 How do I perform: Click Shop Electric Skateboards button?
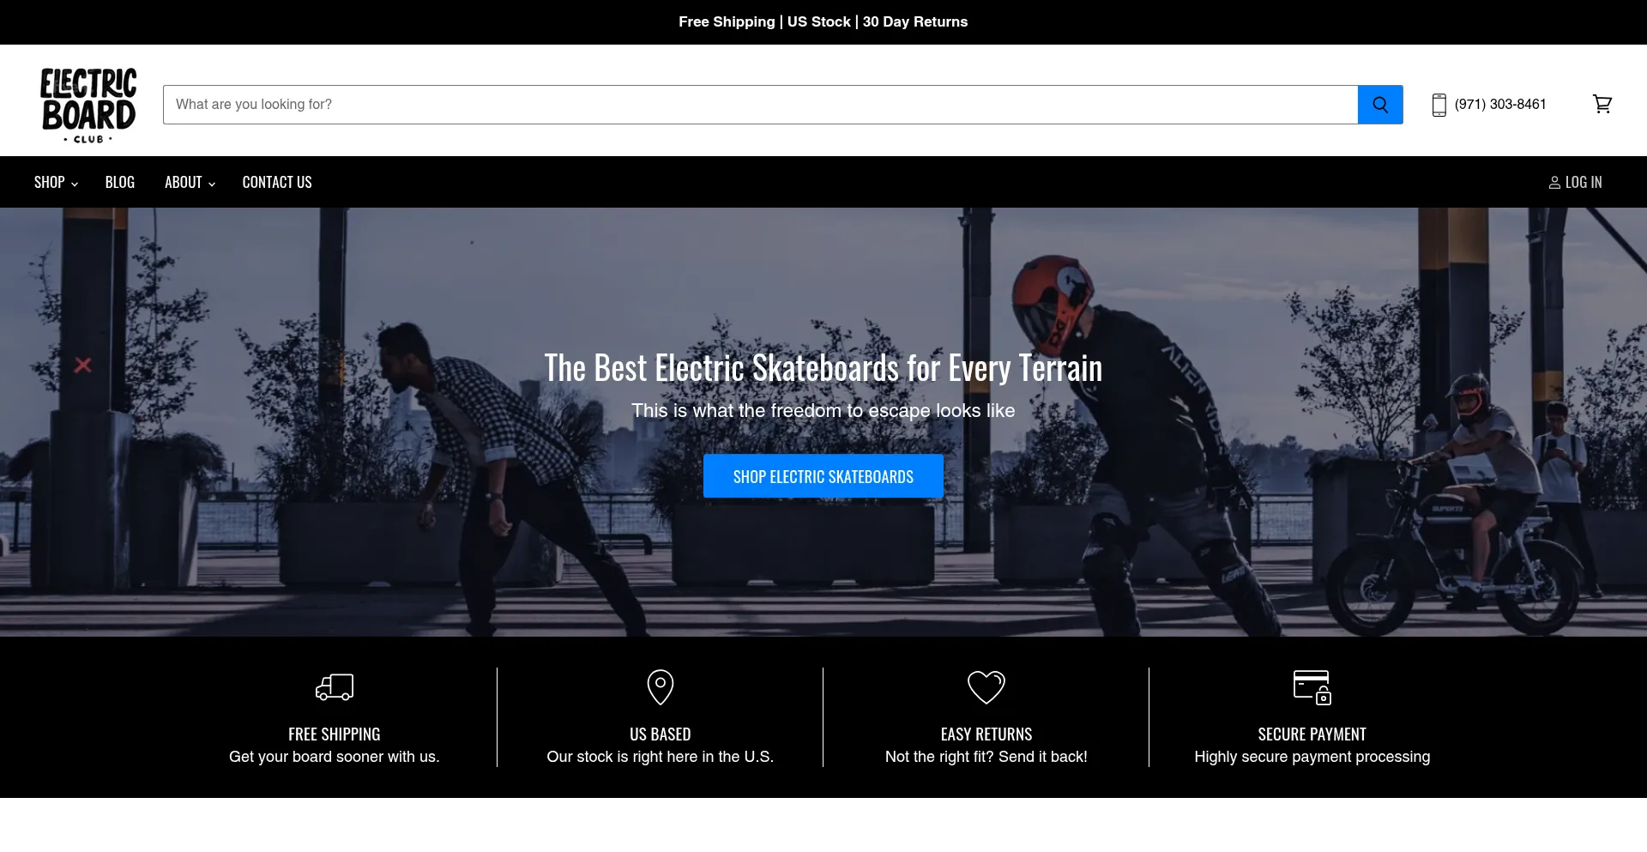pos(823,476)
